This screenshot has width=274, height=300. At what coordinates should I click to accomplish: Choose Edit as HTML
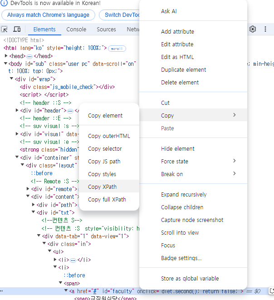coord(193,57)
